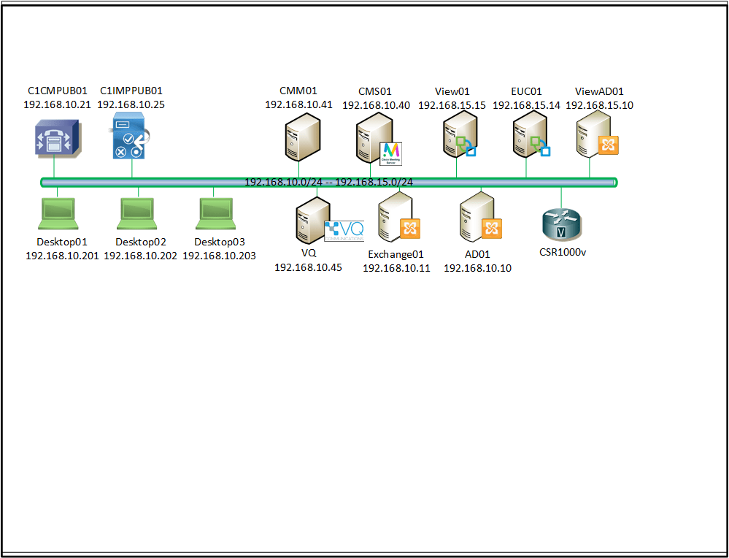729x558 pixels.
Task: Click the C1IMPPUB01 IM and Presence icon
Action: [128, 137]
